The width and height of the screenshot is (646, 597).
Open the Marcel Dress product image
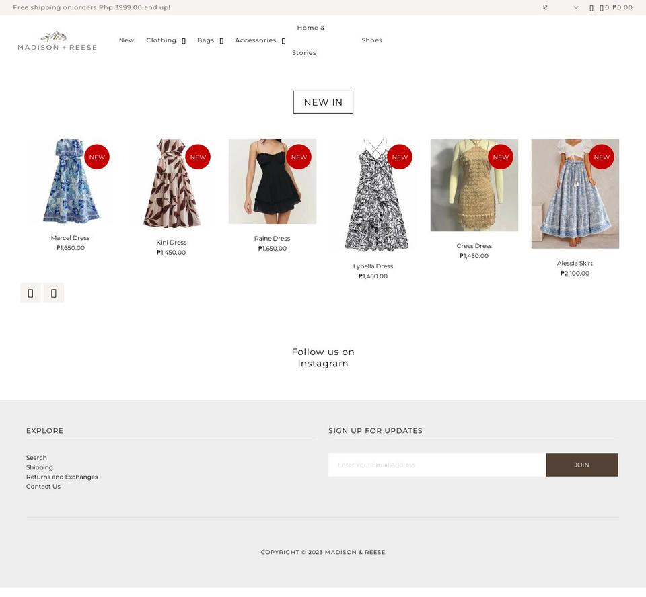(71, 181)
